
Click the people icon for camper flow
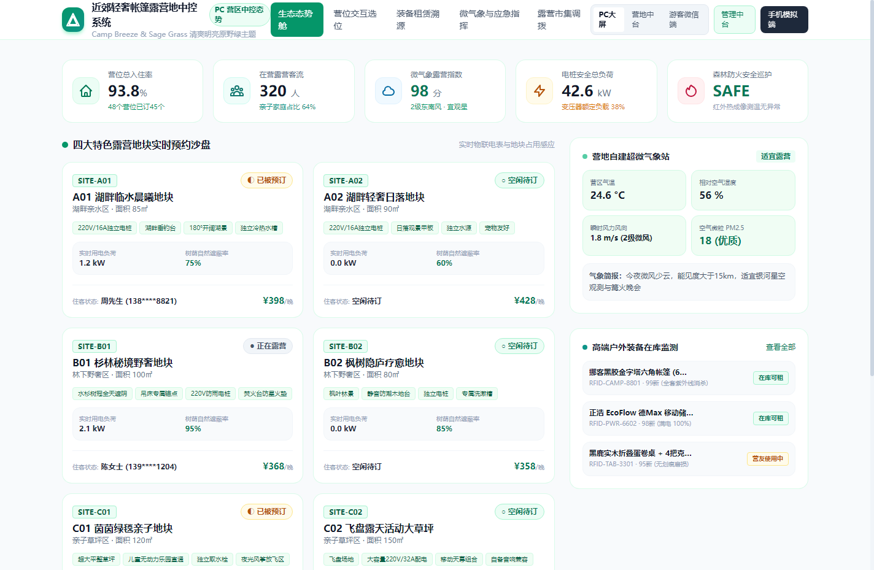click(x=237, y=91)
